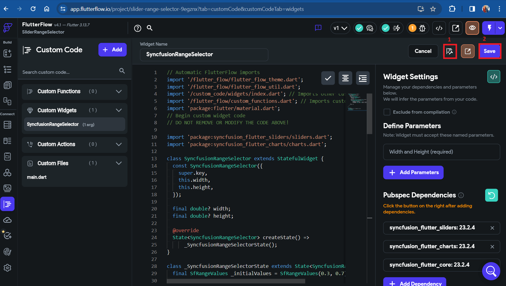
Task: Remove syncfusion_flutter_charts dependency
Action: (492, 247)
